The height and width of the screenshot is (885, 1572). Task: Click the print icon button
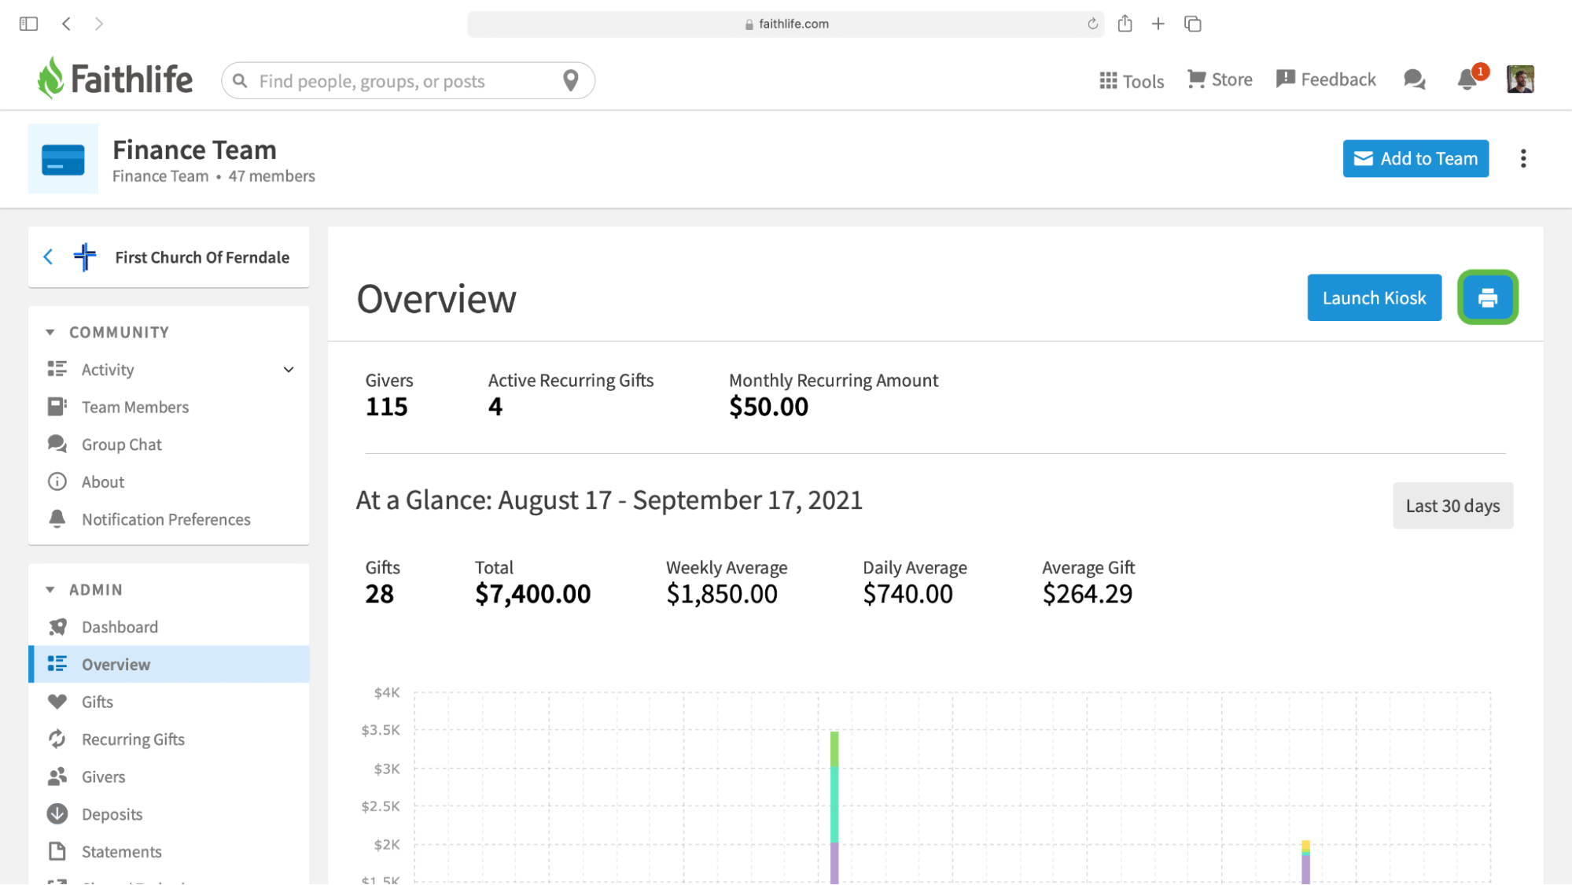click(1487, 298)
